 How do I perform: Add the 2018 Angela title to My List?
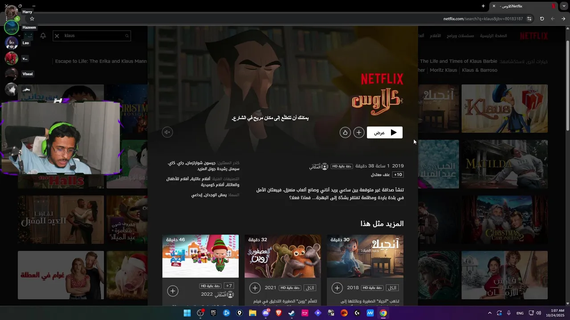337,288
